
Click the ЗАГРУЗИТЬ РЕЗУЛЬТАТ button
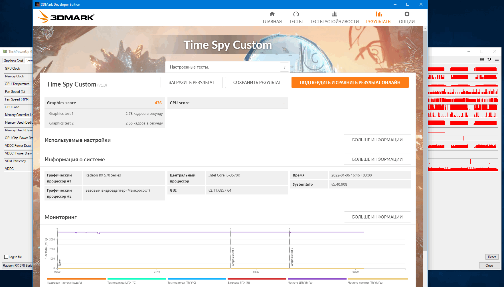point(191,83)
